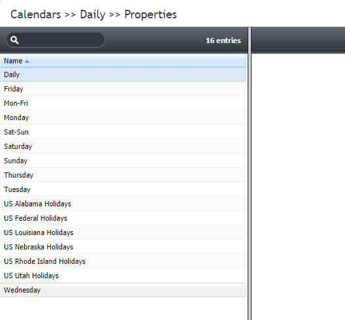Open US Federal Holidays calendar
Viewport: 345px width, 320px height.
(123, 218)
